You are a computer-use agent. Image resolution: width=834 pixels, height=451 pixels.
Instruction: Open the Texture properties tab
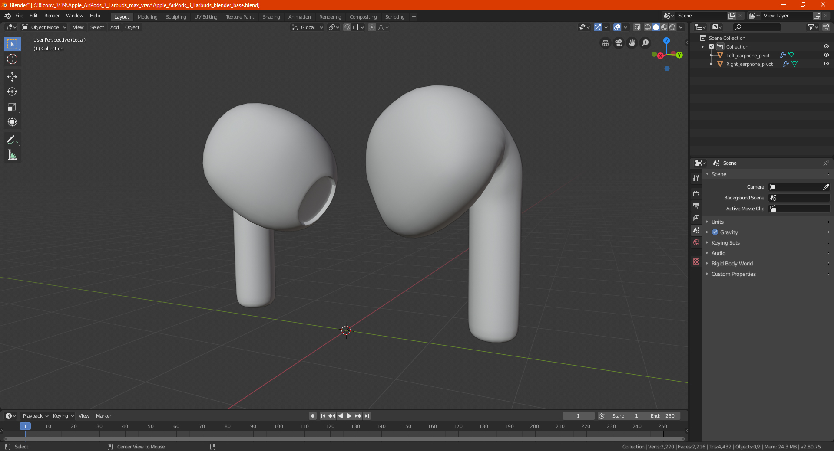(696, 261)
